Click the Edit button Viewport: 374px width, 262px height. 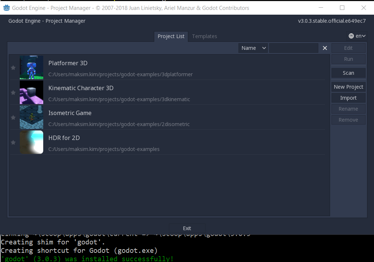[x=348, y=48]
